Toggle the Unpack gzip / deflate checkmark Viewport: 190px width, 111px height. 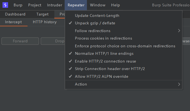click(70, 23)
